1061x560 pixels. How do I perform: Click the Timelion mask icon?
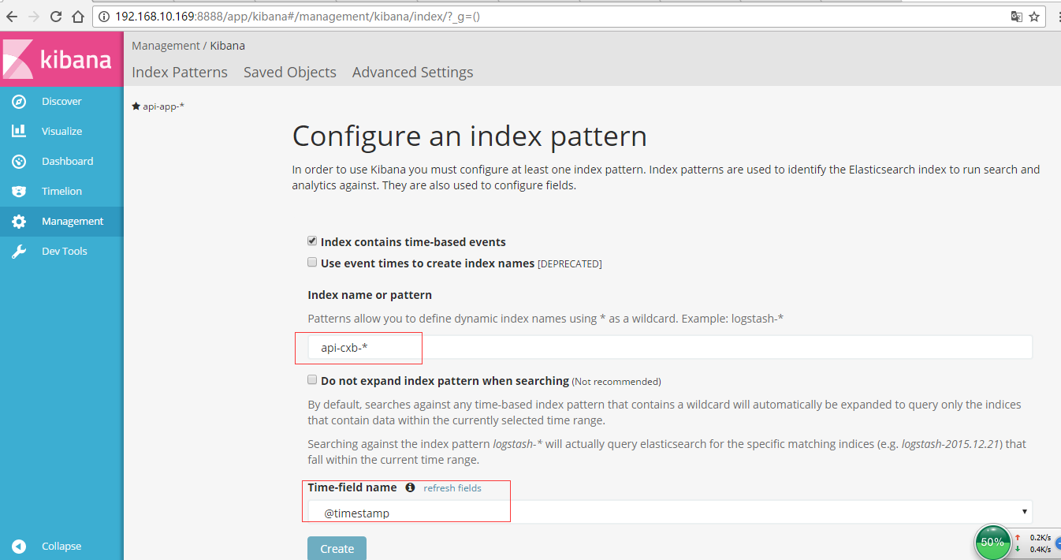(19, 192)
